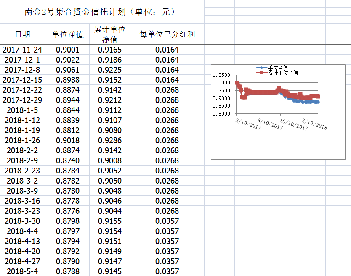The height and width of the screenshot is (276, 351).
Task: Click the 1.0500 label on the chart axis
Action: 221,75
